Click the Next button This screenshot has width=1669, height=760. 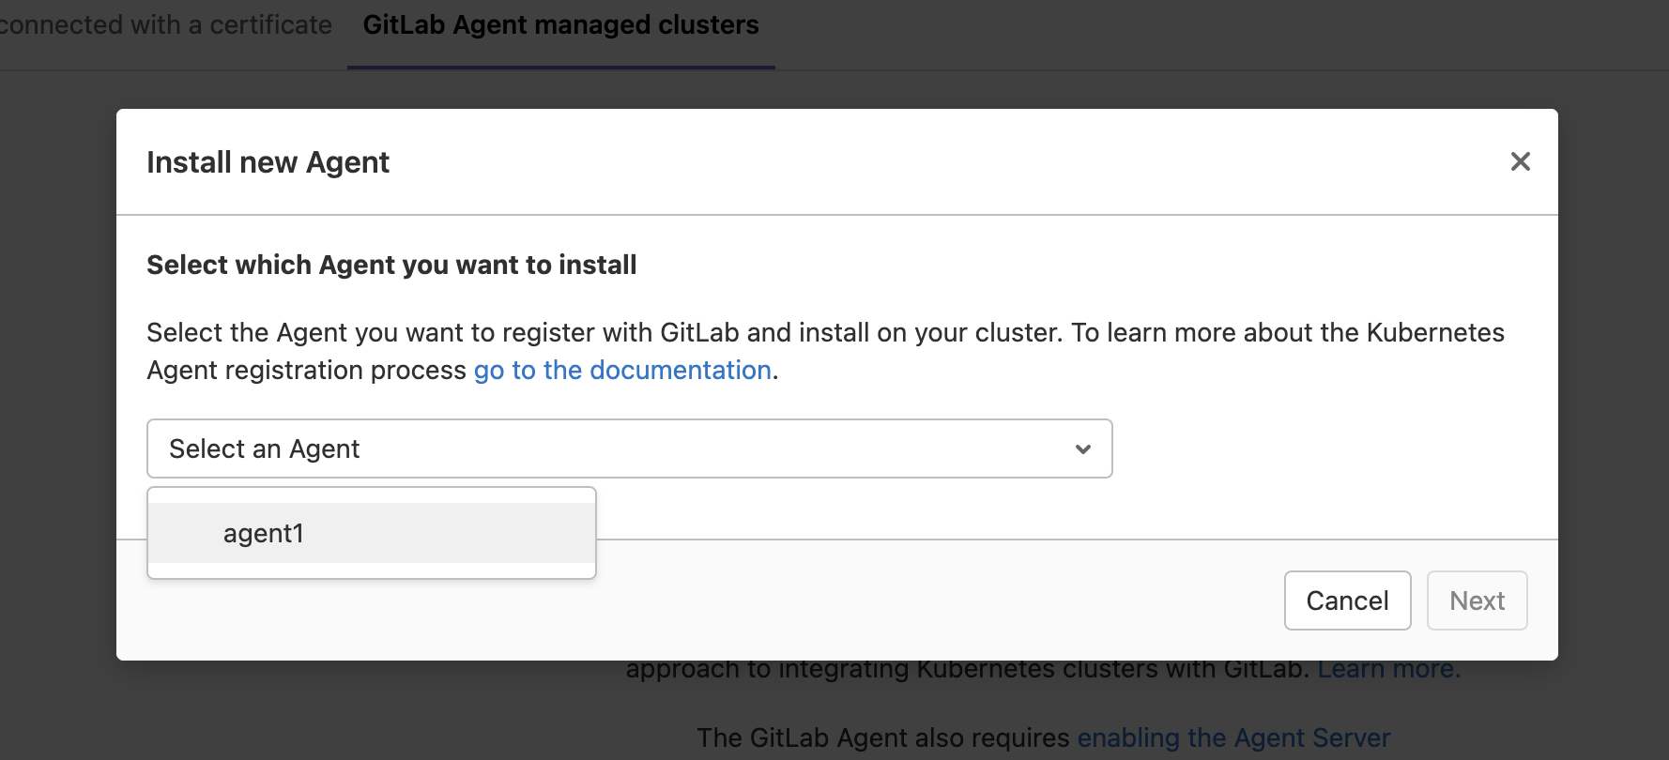(1477, 600)
